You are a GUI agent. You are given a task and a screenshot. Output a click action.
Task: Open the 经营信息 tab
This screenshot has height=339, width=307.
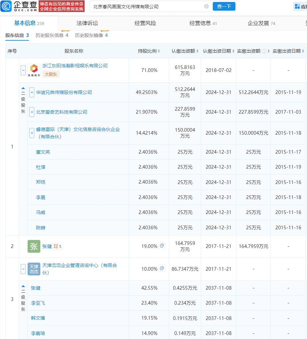click(203, 23)
